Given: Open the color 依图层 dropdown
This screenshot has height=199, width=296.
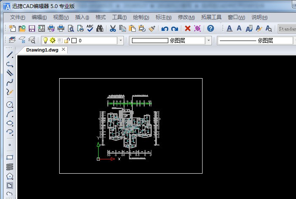Looking at the screenshot, I should coord(208,41).
